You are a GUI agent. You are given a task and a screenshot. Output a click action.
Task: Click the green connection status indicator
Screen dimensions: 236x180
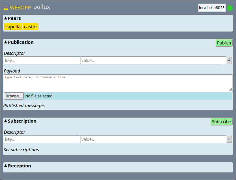[230, 8]
